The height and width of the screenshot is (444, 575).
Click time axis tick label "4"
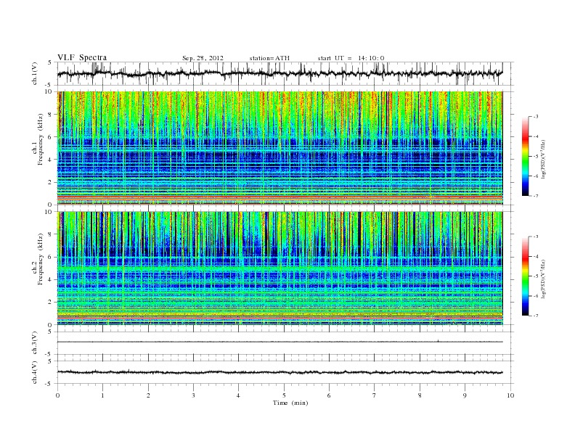pyautogui.click(x=238, y=395)
